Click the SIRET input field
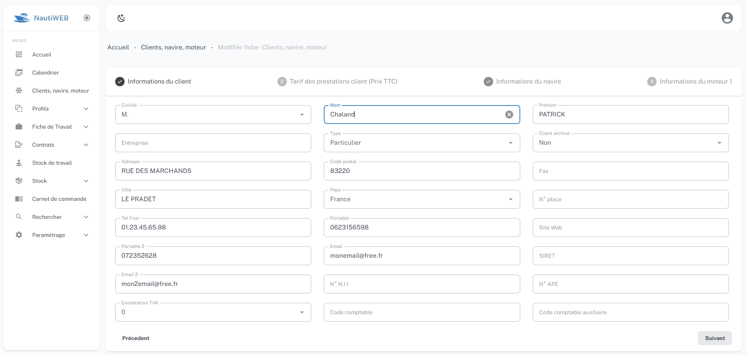The height and width of the screenshot is (355, 747). click(x=631, y=256)
